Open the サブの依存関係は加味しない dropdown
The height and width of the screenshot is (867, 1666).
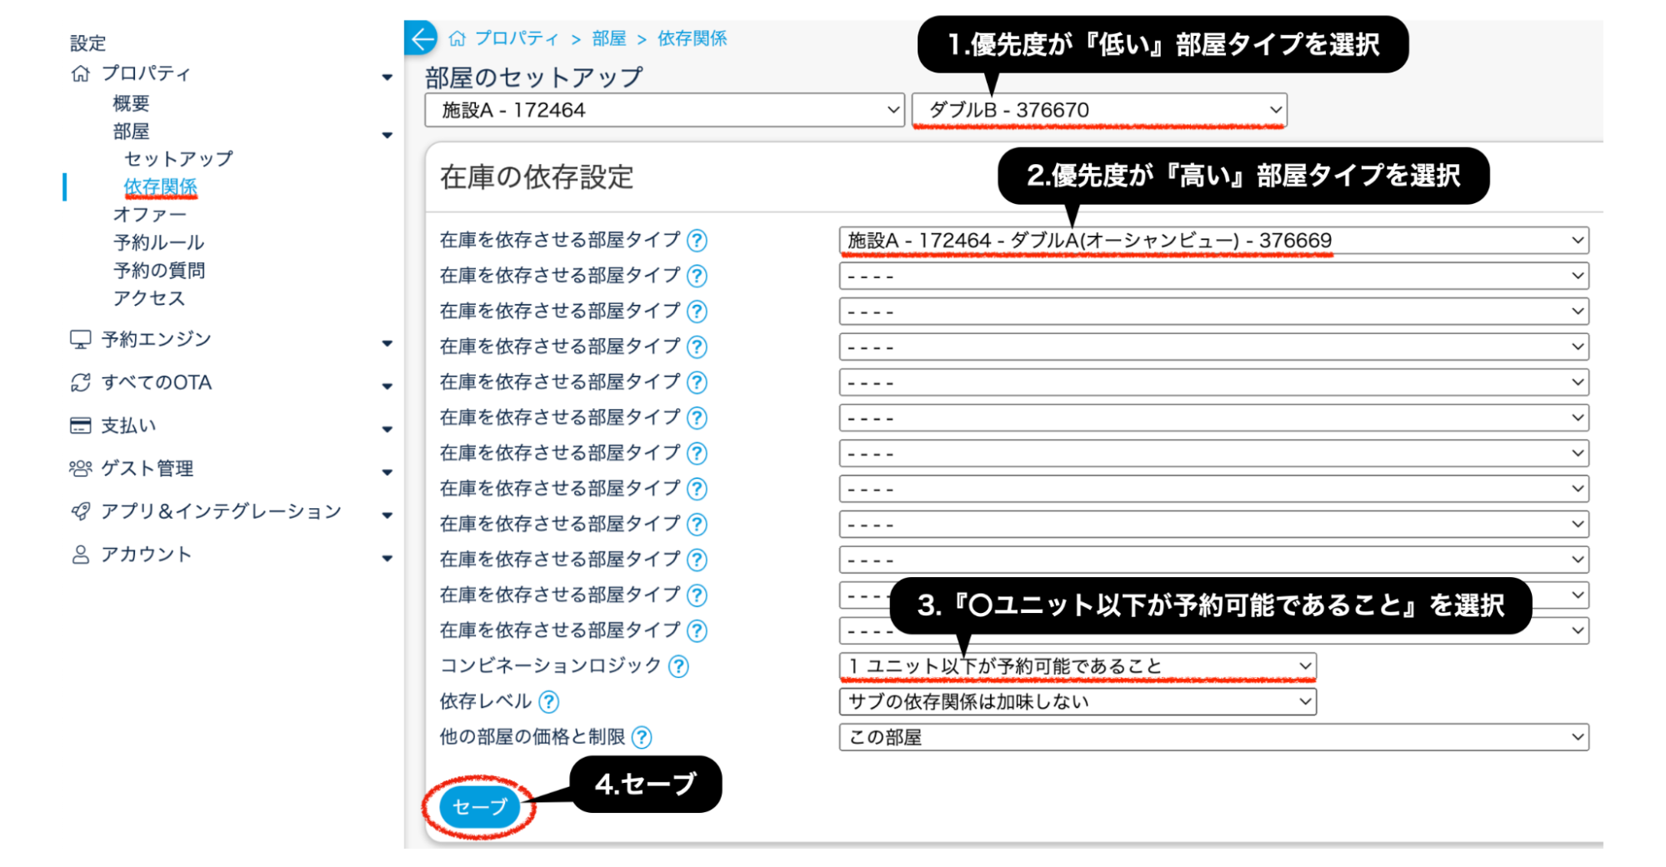click(1077, 702)
